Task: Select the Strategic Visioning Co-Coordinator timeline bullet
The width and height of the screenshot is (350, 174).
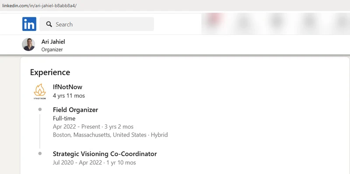Action: 40,154
